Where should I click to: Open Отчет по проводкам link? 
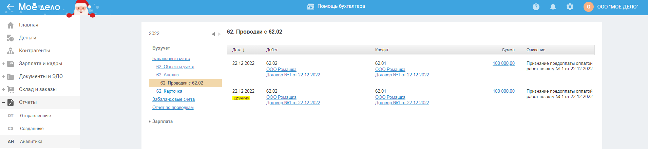(173, 107)
